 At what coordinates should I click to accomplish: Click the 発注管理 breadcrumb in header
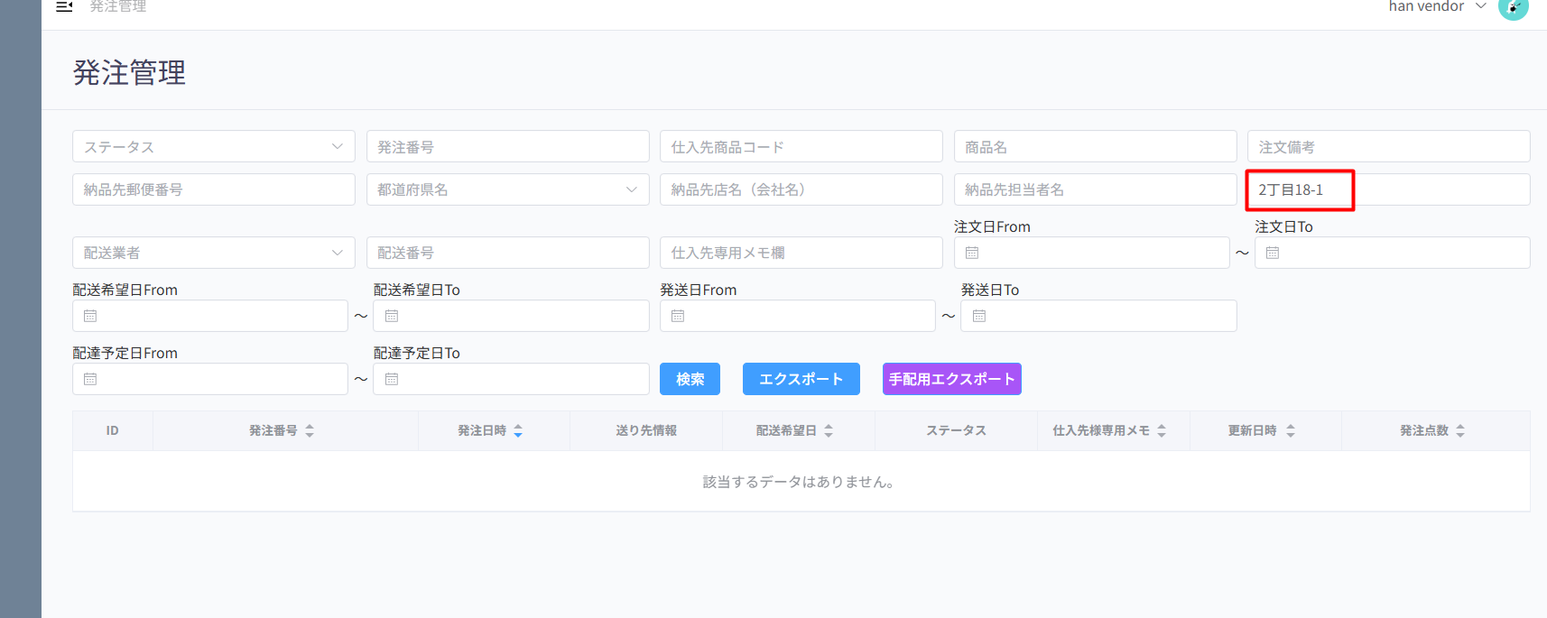(117, 7)
